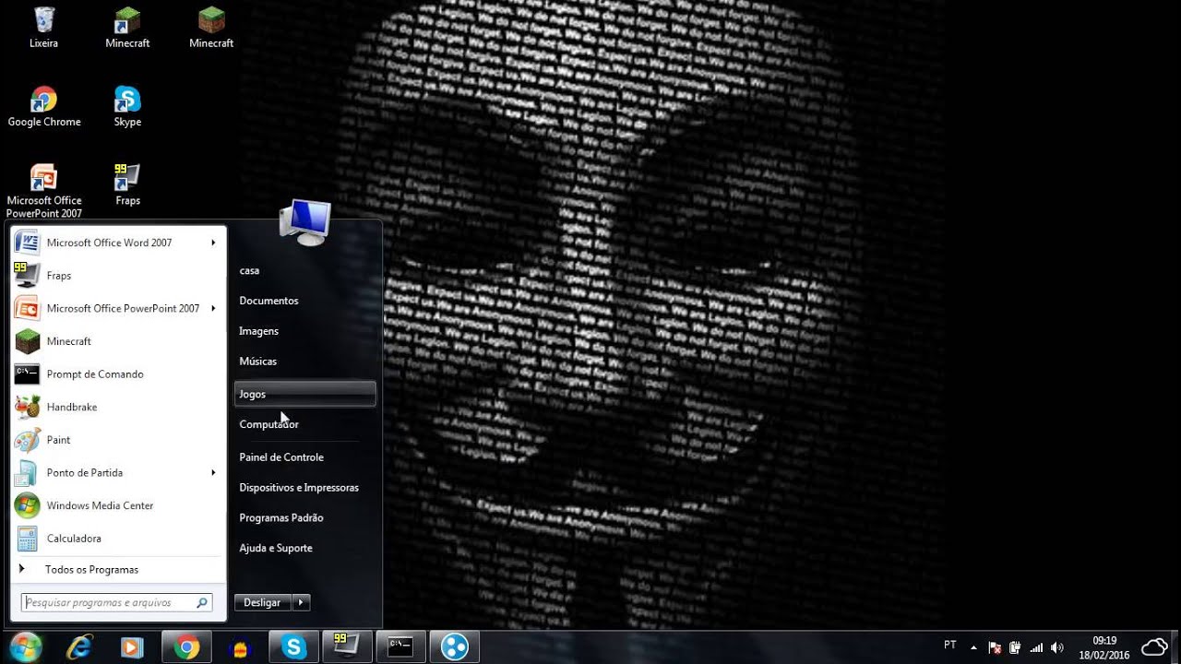This screenshot has height=664, width=1181.
Task: Open the arrow next to Desligar
Action: pos(301,602)
